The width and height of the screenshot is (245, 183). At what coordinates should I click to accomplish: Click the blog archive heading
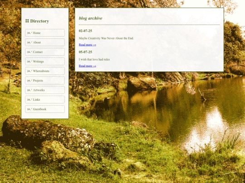click(90, 18)
